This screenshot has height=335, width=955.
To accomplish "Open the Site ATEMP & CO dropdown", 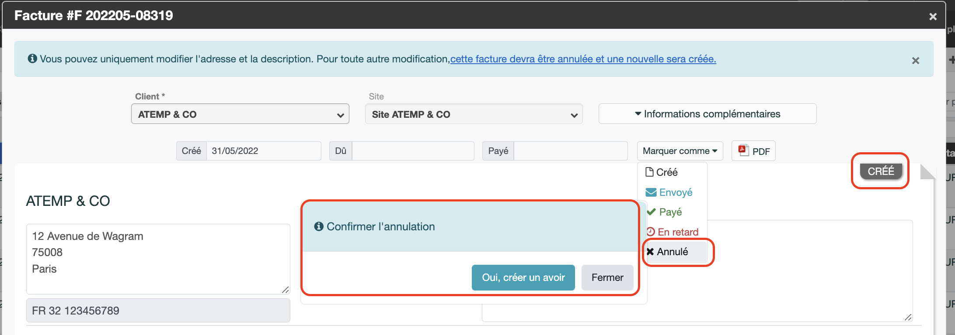I will pyautogui.click(x=474, y=114).
